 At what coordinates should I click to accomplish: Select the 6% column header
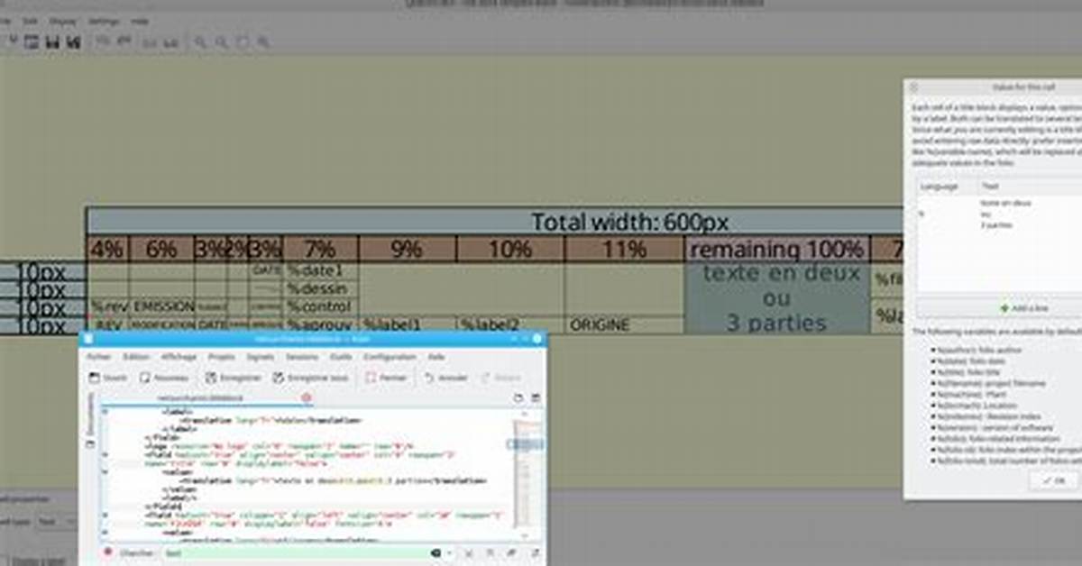click(x=161, y=249)
